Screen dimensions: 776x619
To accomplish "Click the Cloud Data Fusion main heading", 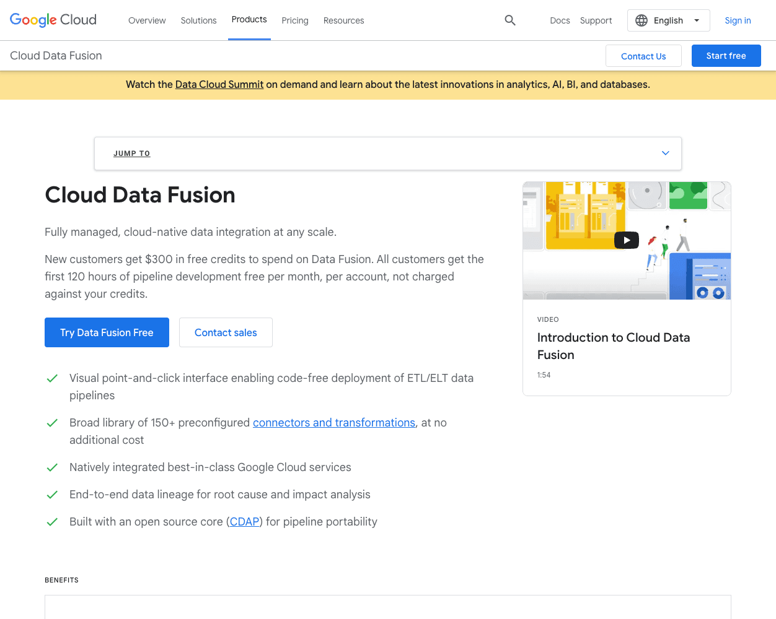I will tap(140, 195).
